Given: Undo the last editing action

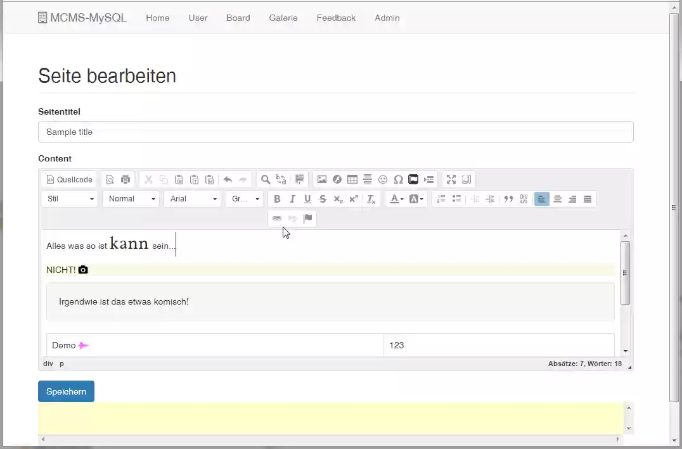Looking at the screenshot, I should [x=228, y=179].
